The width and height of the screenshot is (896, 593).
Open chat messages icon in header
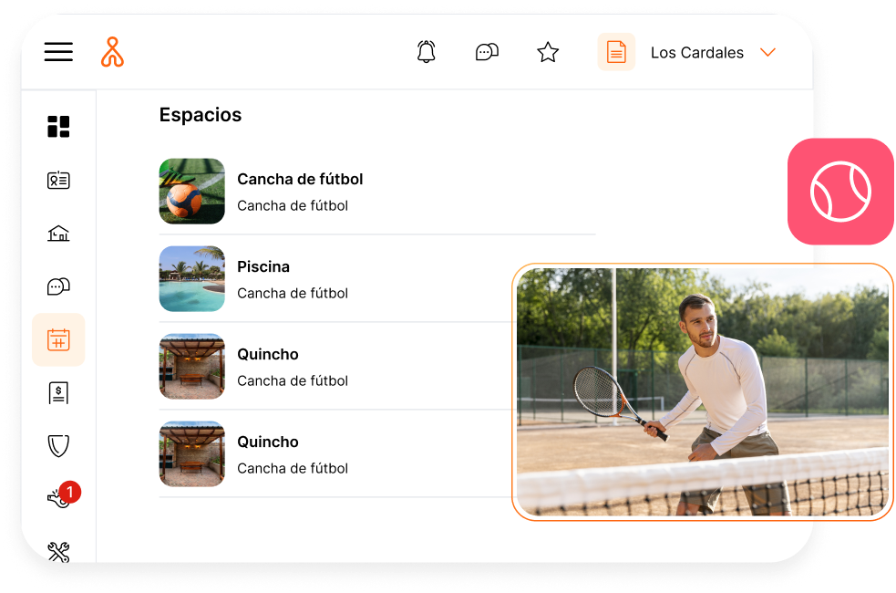click(487, 52)
